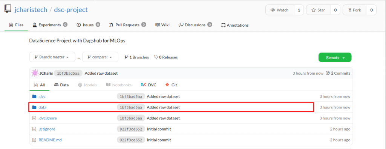Click the project description text about MLOps
Screen dimensions: 386x149
click(77, 41)
